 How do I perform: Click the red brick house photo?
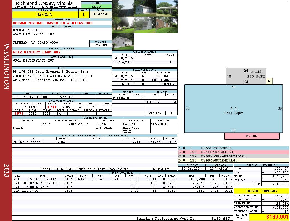pos(167,25)
